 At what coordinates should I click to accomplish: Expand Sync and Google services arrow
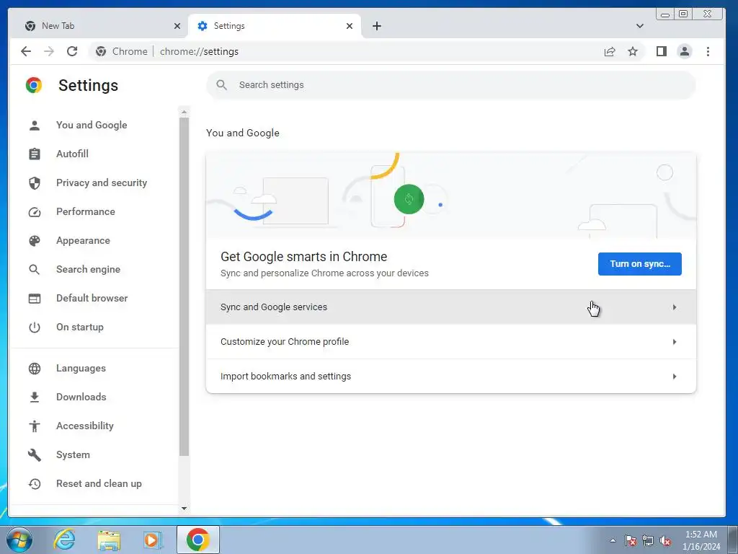click(x=675, y=307)
